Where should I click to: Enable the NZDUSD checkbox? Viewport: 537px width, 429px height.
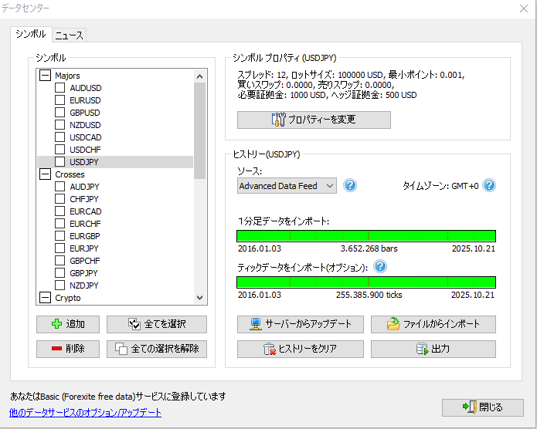click(60, 124)
